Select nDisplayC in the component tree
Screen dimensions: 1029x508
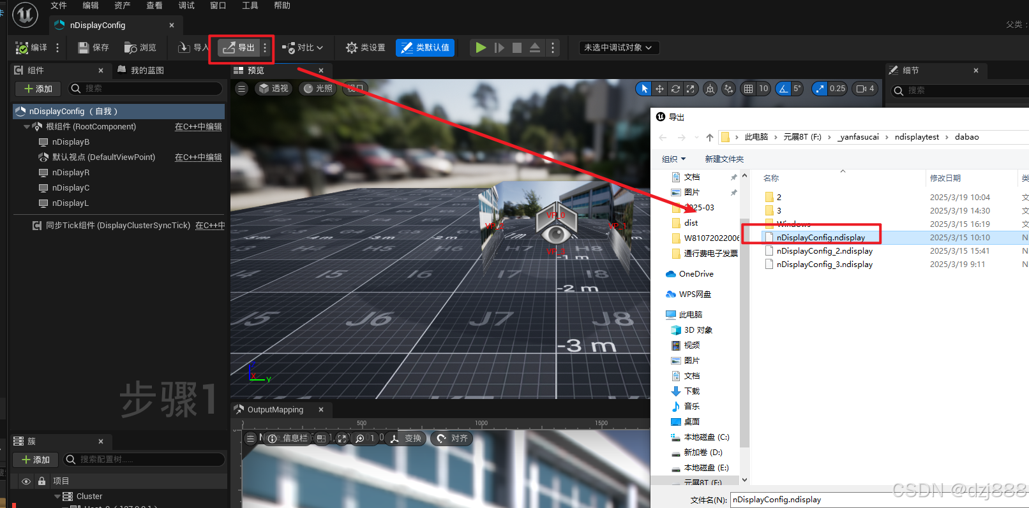pyautogui.click(x=71, y=188)
